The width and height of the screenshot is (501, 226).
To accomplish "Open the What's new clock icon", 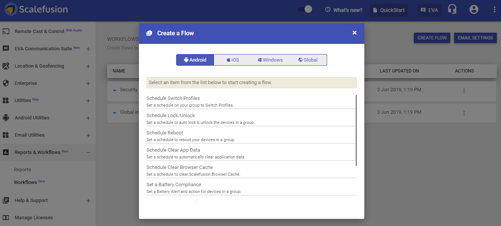I will click(x=328, y=10).
